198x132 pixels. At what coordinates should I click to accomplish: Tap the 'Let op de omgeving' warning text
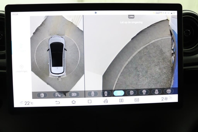(x=131, y=22)
